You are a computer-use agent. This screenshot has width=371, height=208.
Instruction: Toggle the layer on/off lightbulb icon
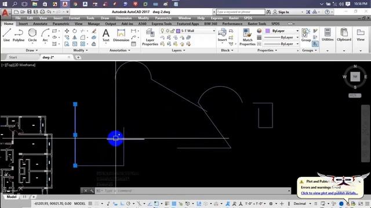[162, 31]
